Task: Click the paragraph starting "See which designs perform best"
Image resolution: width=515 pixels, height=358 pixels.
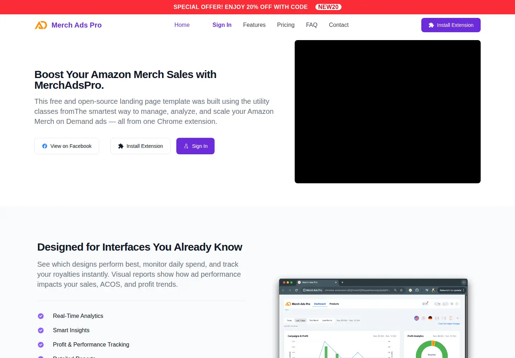Action: pyautogui.click(x=139, y=274)
